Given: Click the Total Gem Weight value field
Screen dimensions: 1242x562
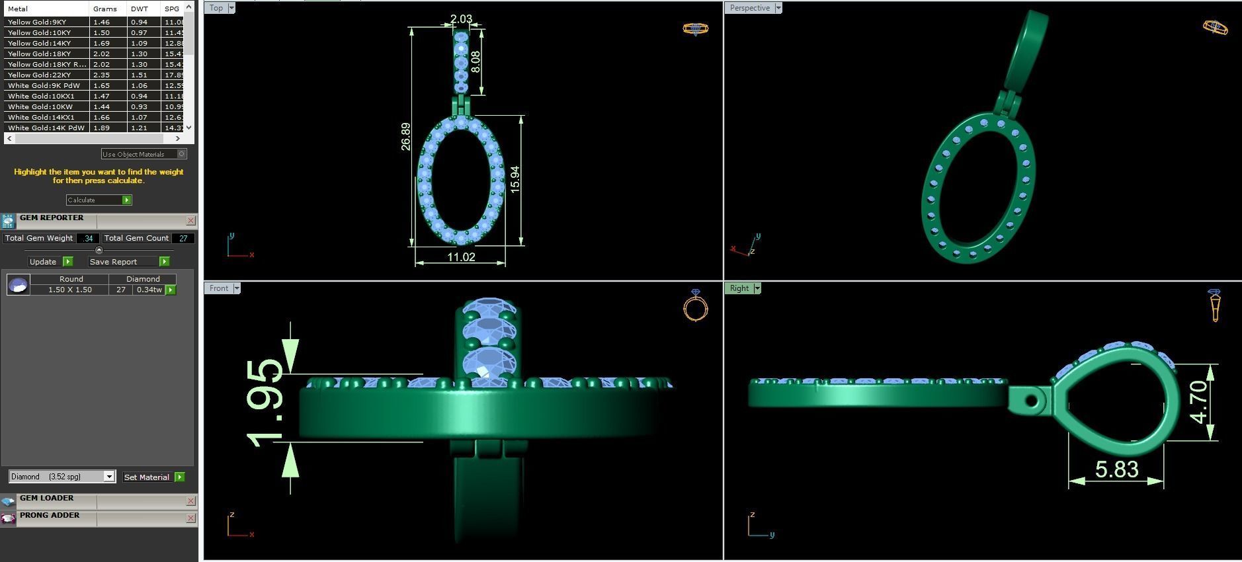Looking at the screenshot, I should 88,238.
